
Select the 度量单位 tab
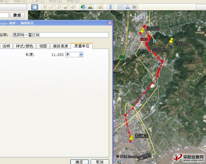[x=82, y=46]
